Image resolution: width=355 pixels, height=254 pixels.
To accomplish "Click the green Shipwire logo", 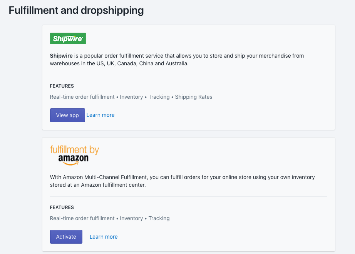I will tap(68, 38).
